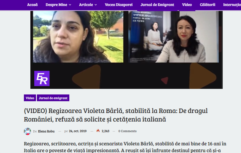Go to Jurnal de Emigrant in navbar
Viewport: 241px width, 153px height.
tap(157, 5)
